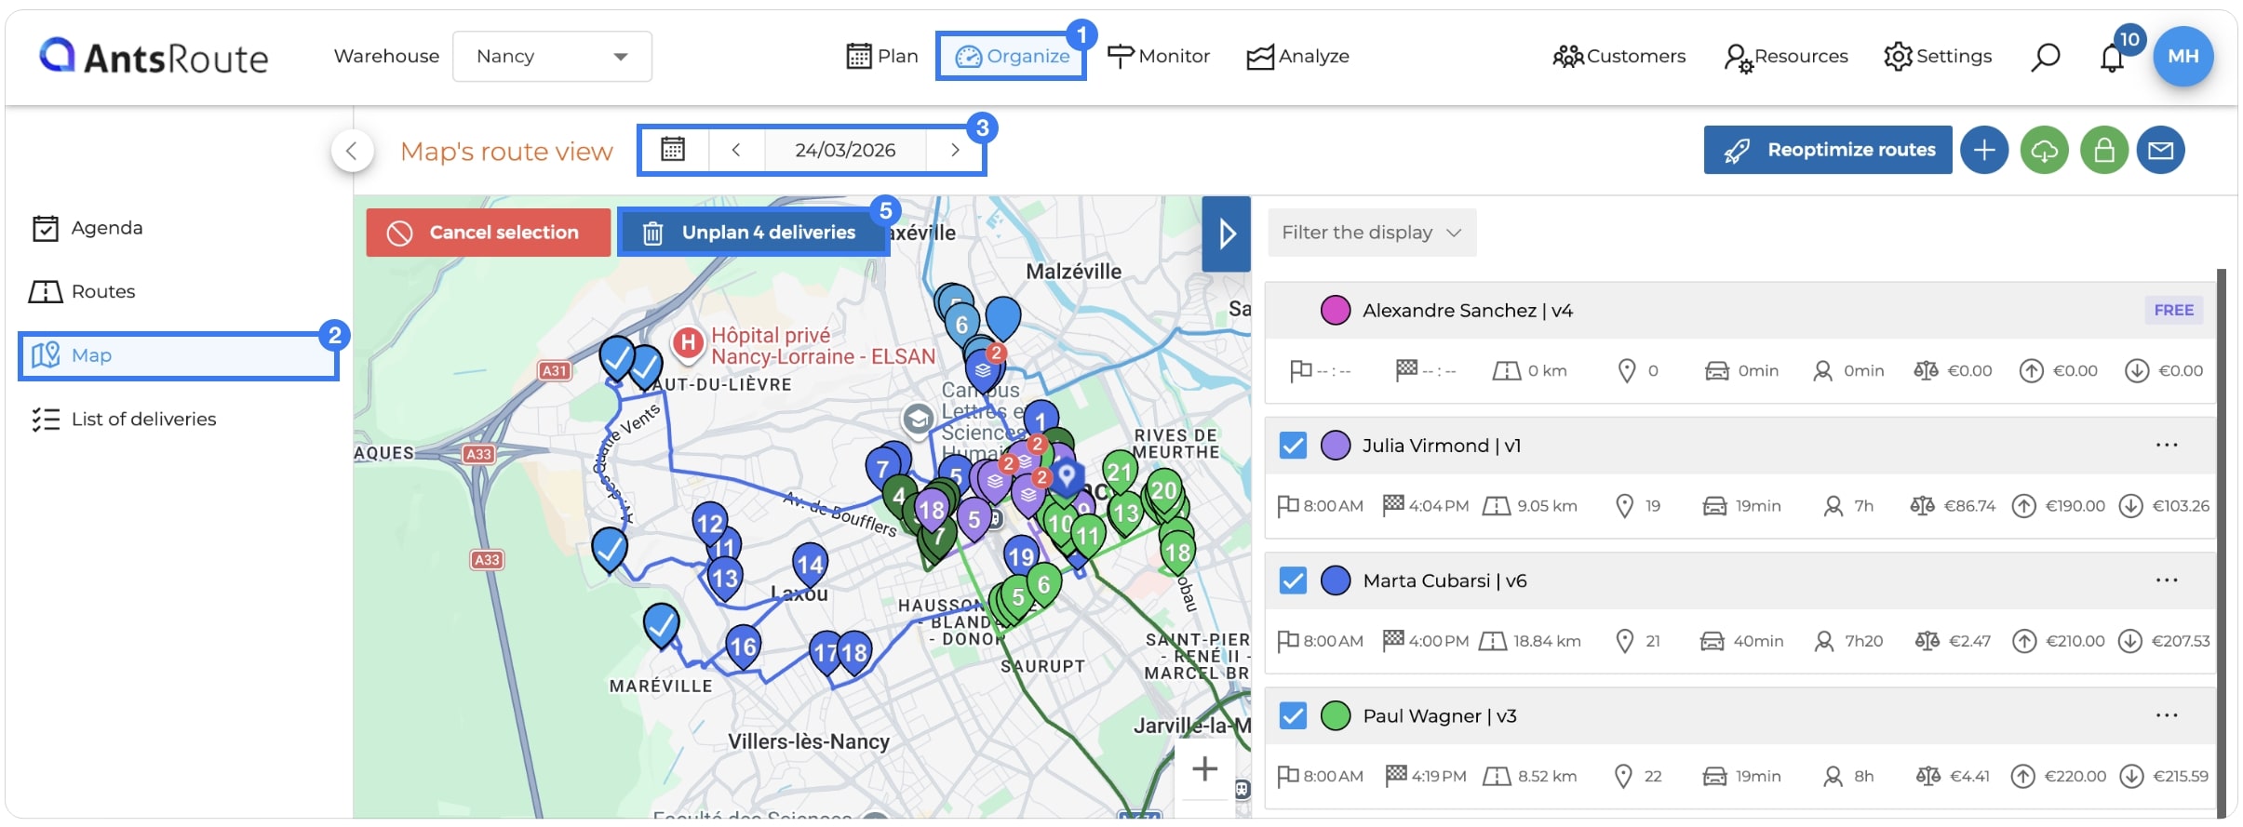Click blue map marker 12
Viewport: 2243px width, 827px height.
pos(710,521)
